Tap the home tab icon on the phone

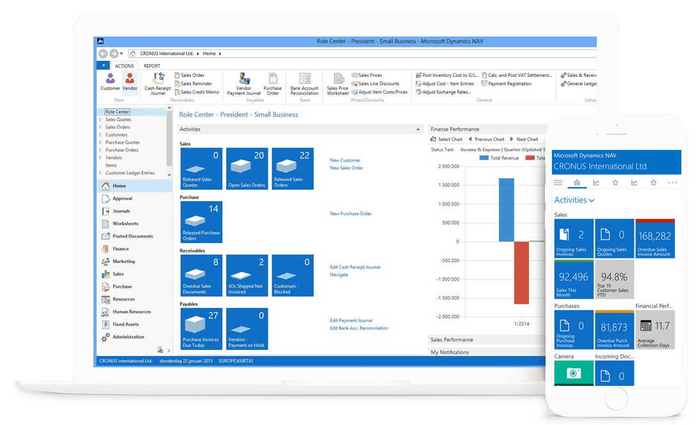(x=577, y=183)
